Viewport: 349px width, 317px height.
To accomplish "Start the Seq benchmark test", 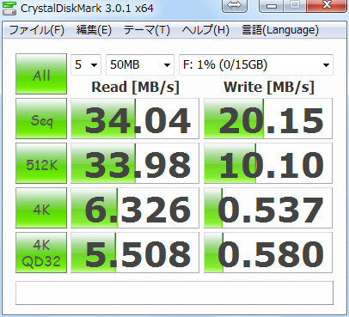I will [41, 119].
